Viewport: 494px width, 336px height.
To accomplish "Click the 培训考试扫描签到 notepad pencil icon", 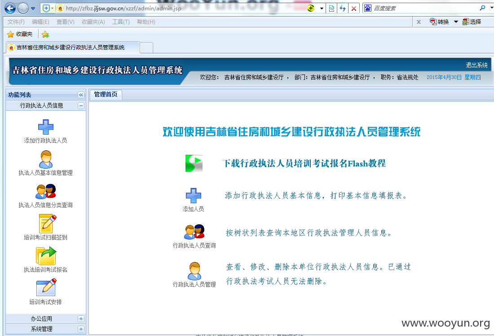I will (47, 224).
